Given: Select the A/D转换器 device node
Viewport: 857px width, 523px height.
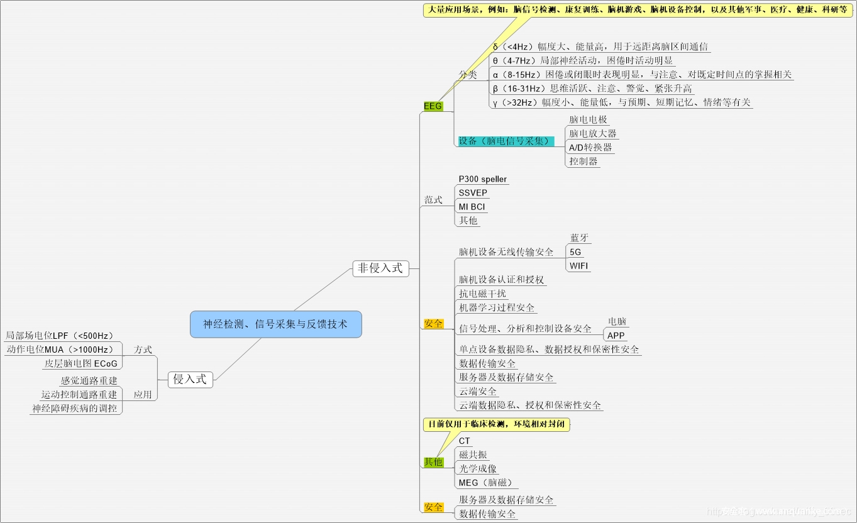Looking at the screenshot, I should [x=590, y=148].
